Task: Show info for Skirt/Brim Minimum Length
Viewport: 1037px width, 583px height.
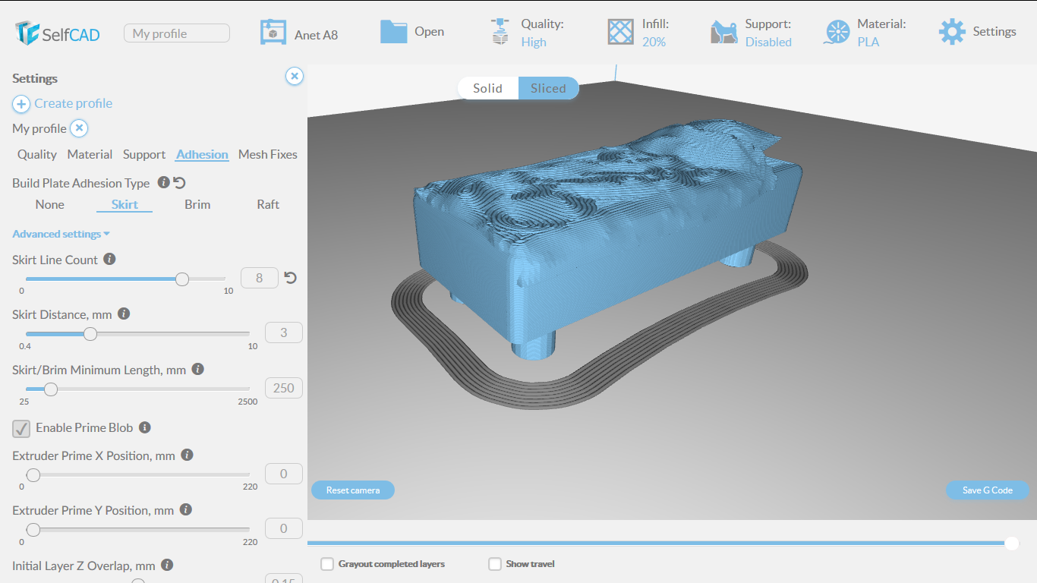Action: point(197,369)
